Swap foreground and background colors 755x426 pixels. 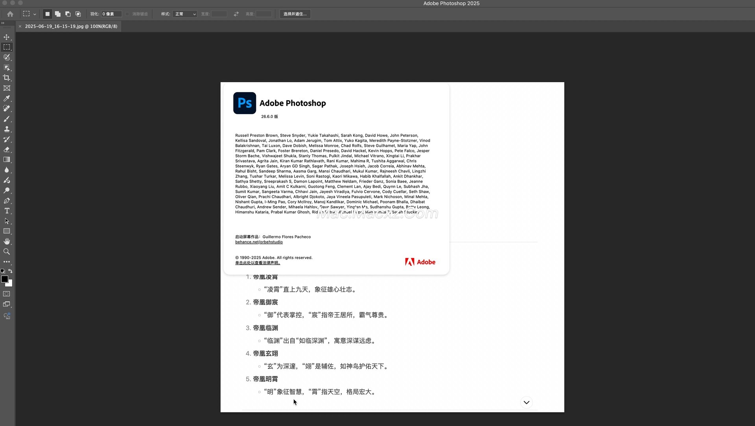point(10,271)
